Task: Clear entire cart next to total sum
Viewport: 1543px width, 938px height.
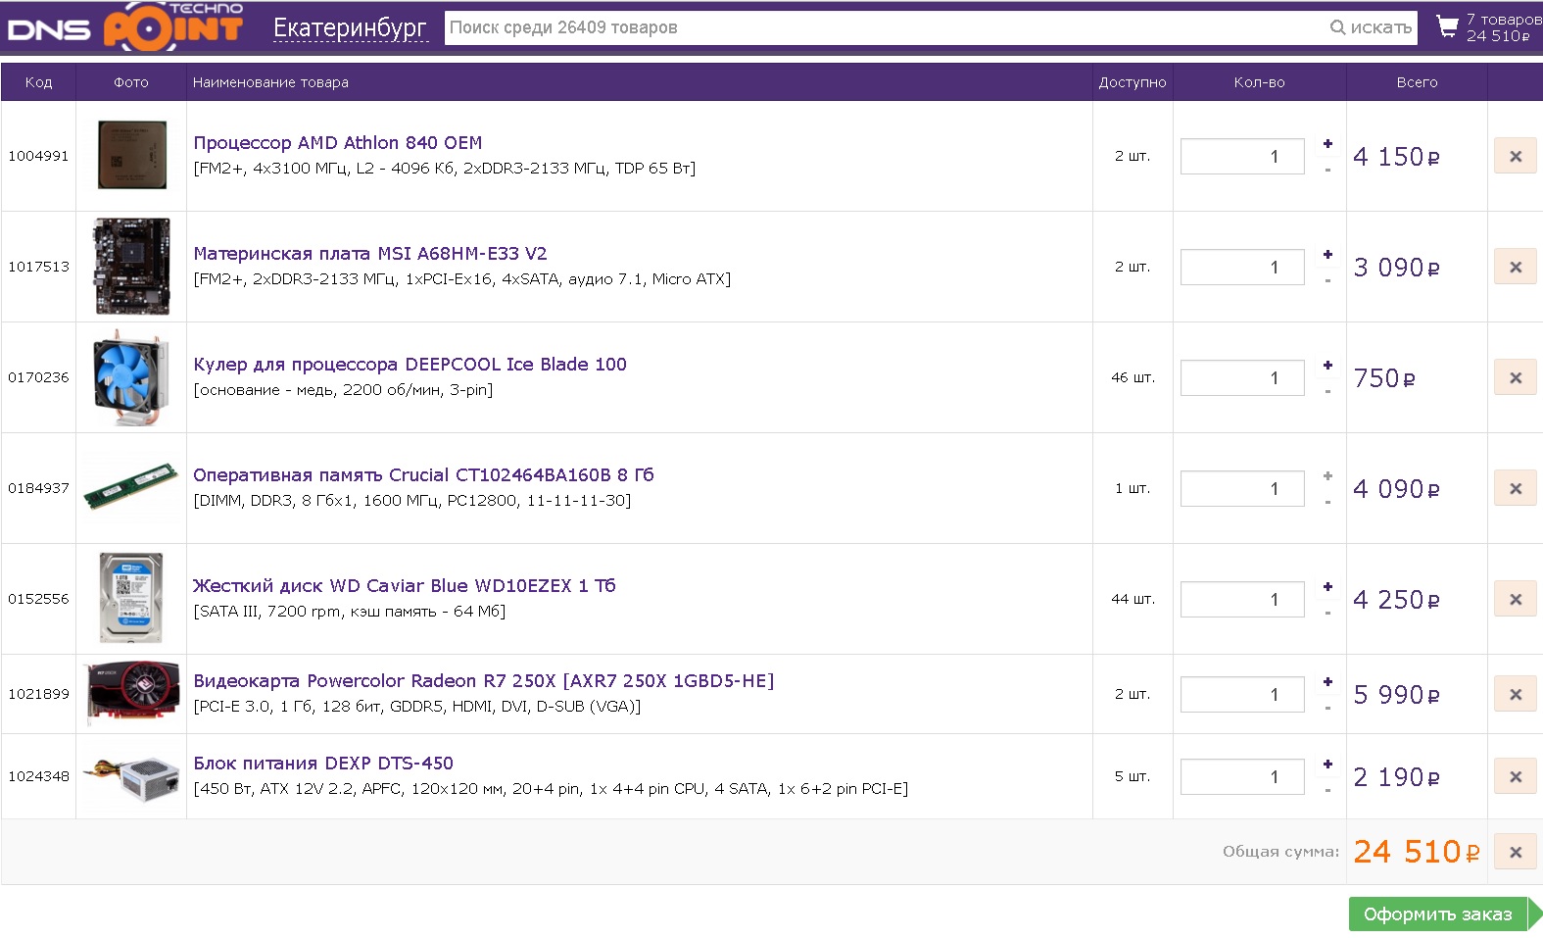Action: point(1516,852)
